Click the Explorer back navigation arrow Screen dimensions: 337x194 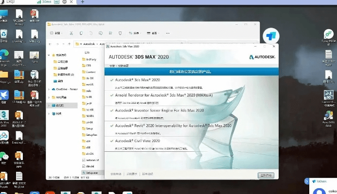pos(51,44)
